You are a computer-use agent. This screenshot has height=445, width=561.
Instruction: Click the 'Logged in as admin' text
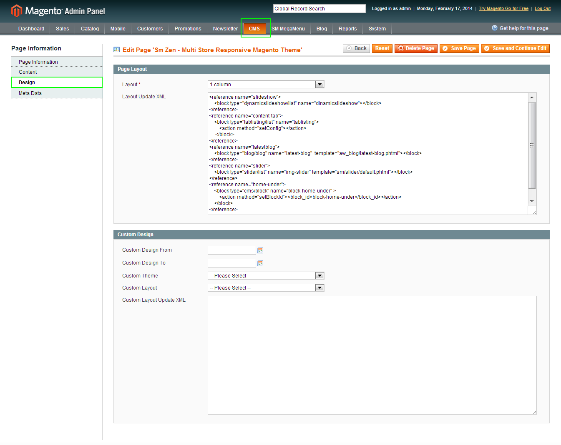pos(391,8)
